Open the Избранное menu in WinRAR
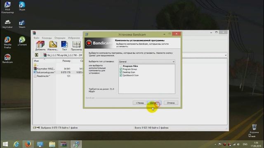Screen dimensions: 264x148 [x=74, y=38]
